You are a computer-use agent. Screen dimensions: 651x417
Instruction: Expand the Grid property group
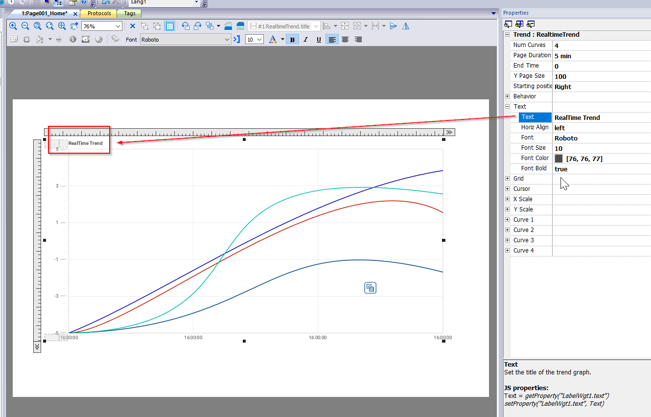[507, 179]
